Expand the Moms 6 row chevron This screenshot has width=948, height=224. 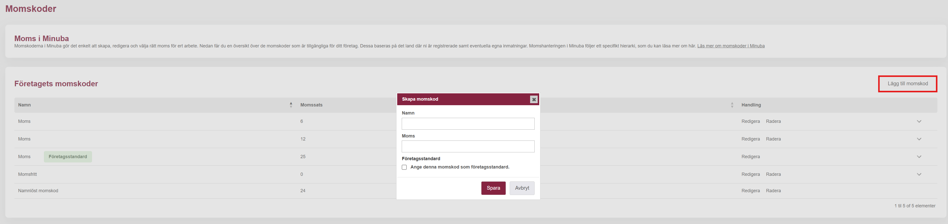coord(919,121)
